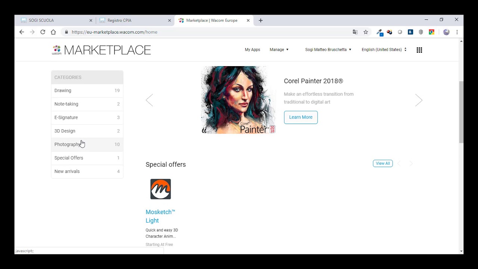The width and height of the screenshot is (478, 269).
Task: Bookmark this page with the star
Action: click(x=366, y=32)
